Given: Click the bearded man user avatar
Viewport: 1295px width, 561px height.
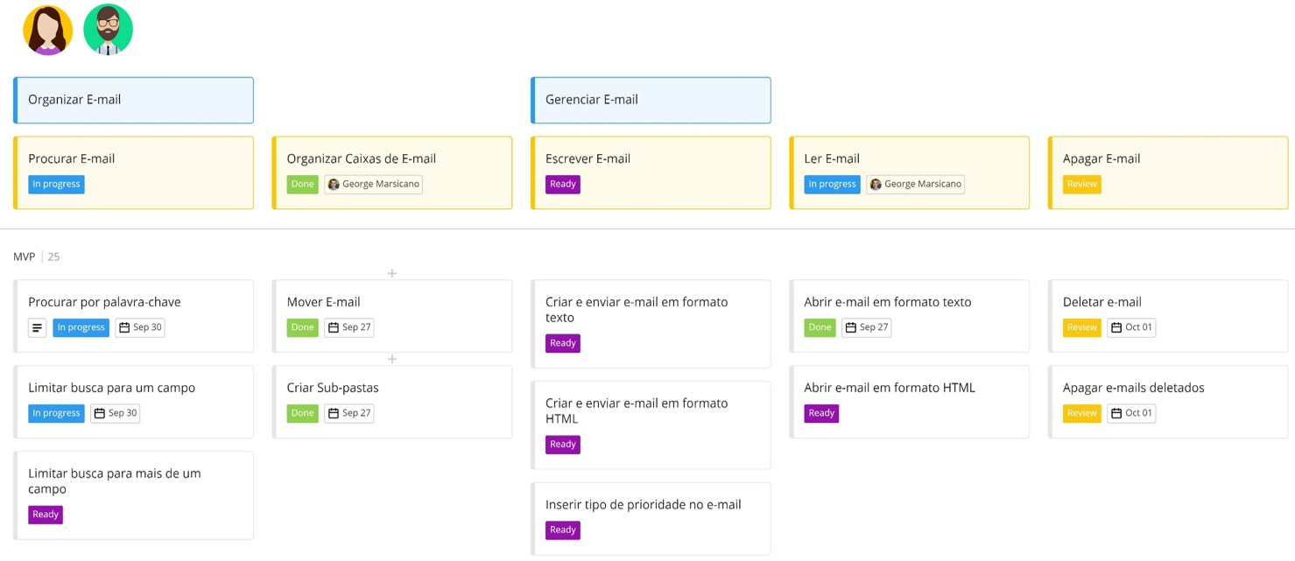Looking at the screenshot, I should (x=108, y=30).
